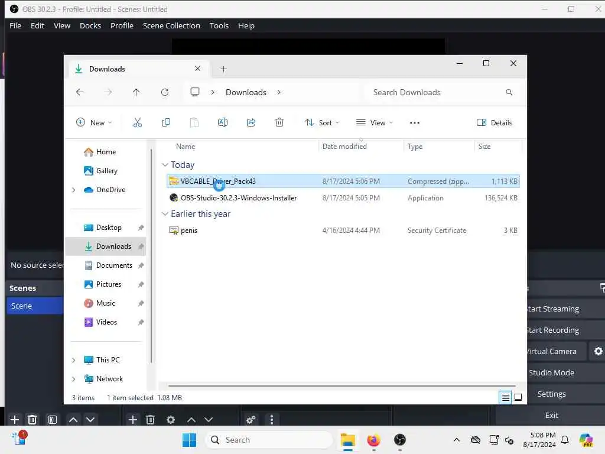This screenshot has width=605, height=454.
Task: Expand This PC in the navigation pane
Action: 74,360
